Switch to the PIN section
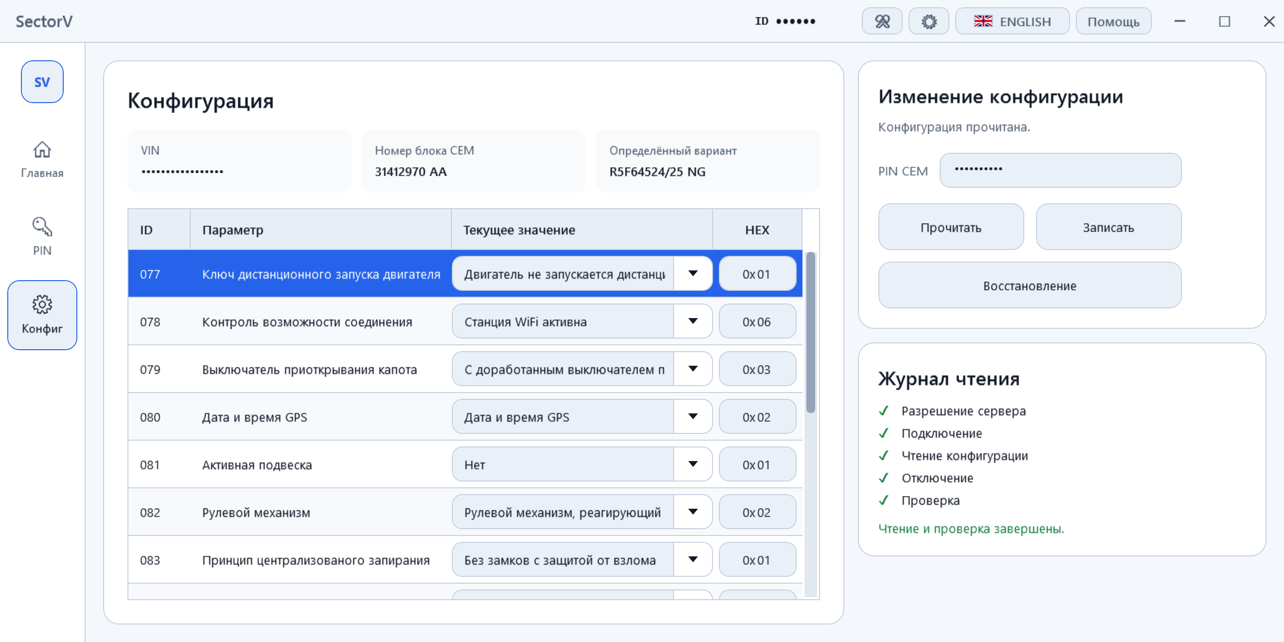 pos(42,237)
